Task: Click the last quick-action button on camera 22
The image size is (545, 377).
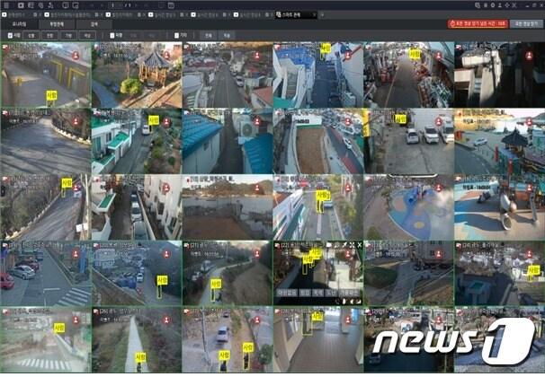Action: click(x=349, y=293)
